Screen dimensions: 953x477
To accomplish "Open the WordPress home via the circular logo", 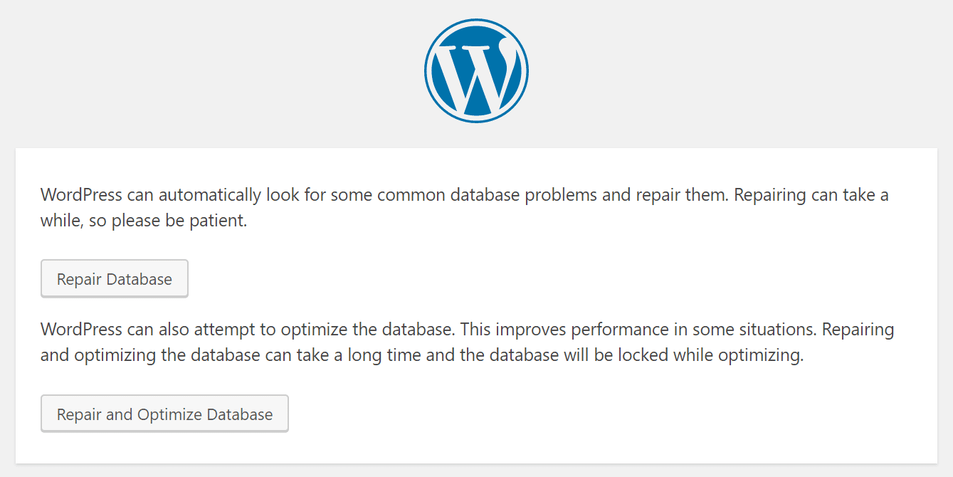I will pos(476,70).
